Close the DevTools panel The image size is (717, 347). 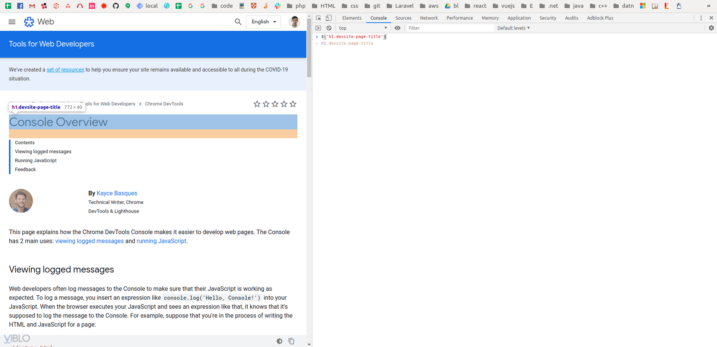711,18
